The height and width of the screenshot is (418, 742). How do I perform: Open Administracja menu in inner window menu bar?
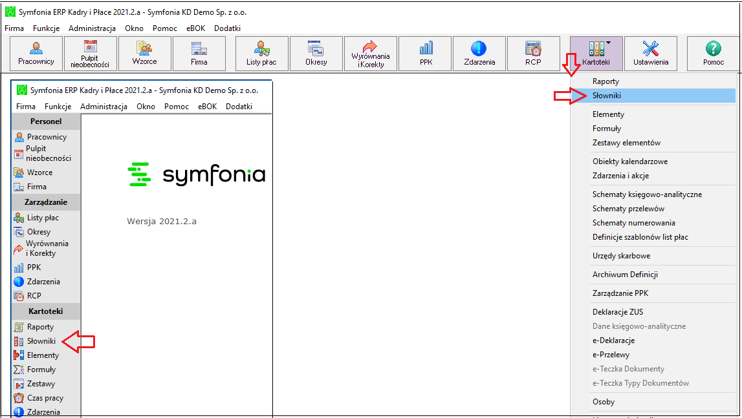(104, 107)
